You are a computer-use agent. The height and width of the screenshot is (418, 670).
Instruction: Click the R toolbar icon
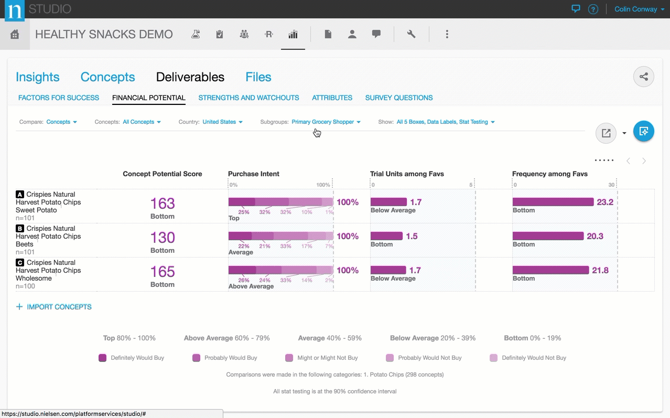(268, 34)
